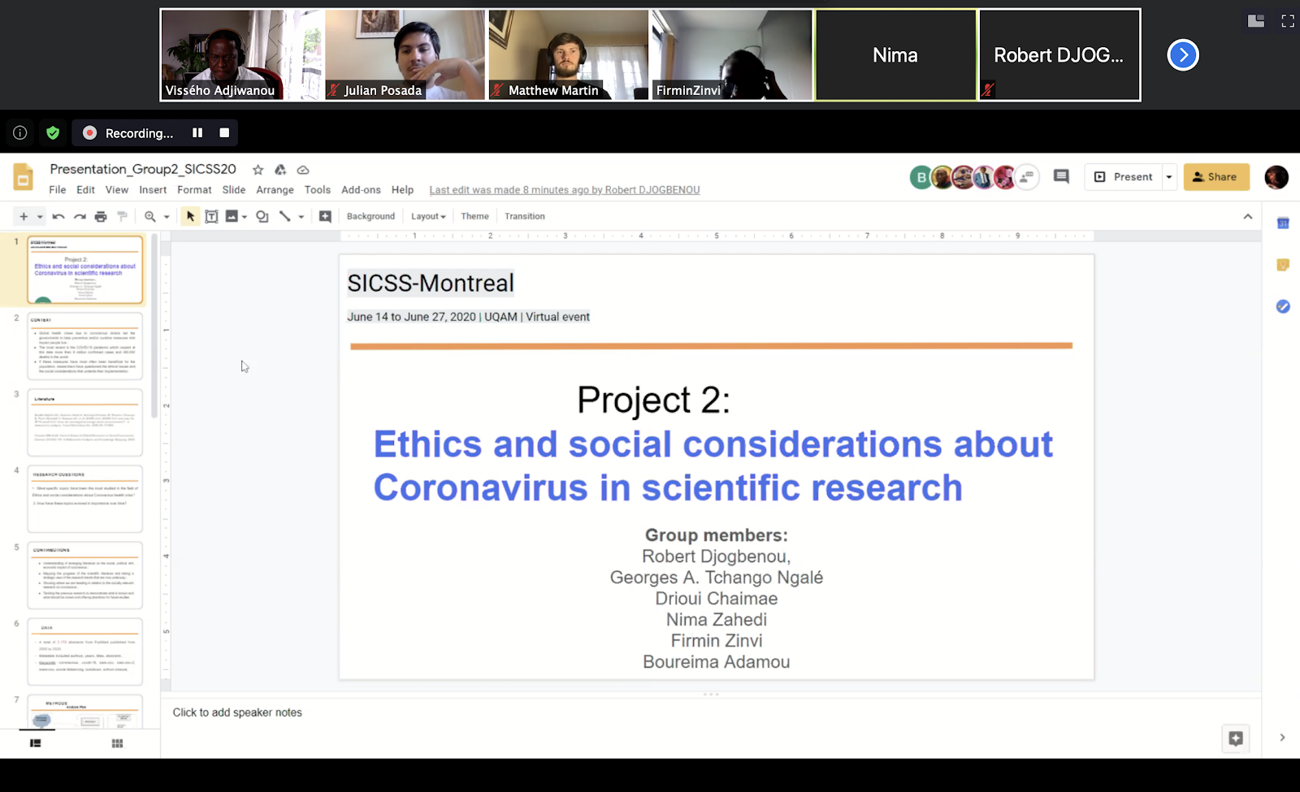This screenshot has width=1300, height=792.
Task: Click the Background button
Action: click(x=370, y=216)
